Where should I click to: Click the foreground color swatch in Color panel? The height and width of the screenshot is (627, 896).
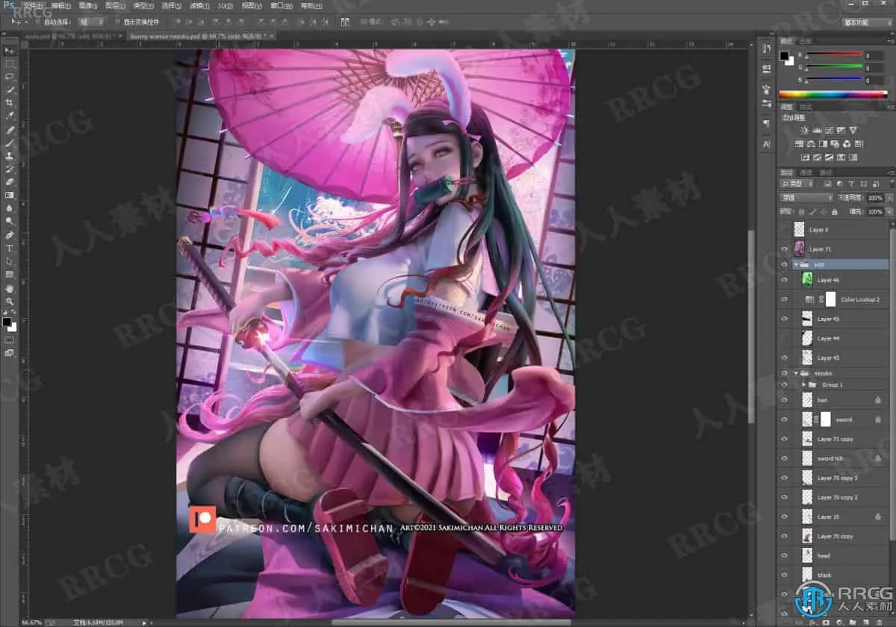pyautogui.click(x=785, y=56)
